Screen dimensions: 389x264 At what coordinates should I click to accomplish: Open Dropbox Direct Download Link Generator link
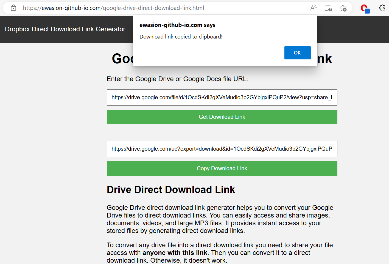65,29
